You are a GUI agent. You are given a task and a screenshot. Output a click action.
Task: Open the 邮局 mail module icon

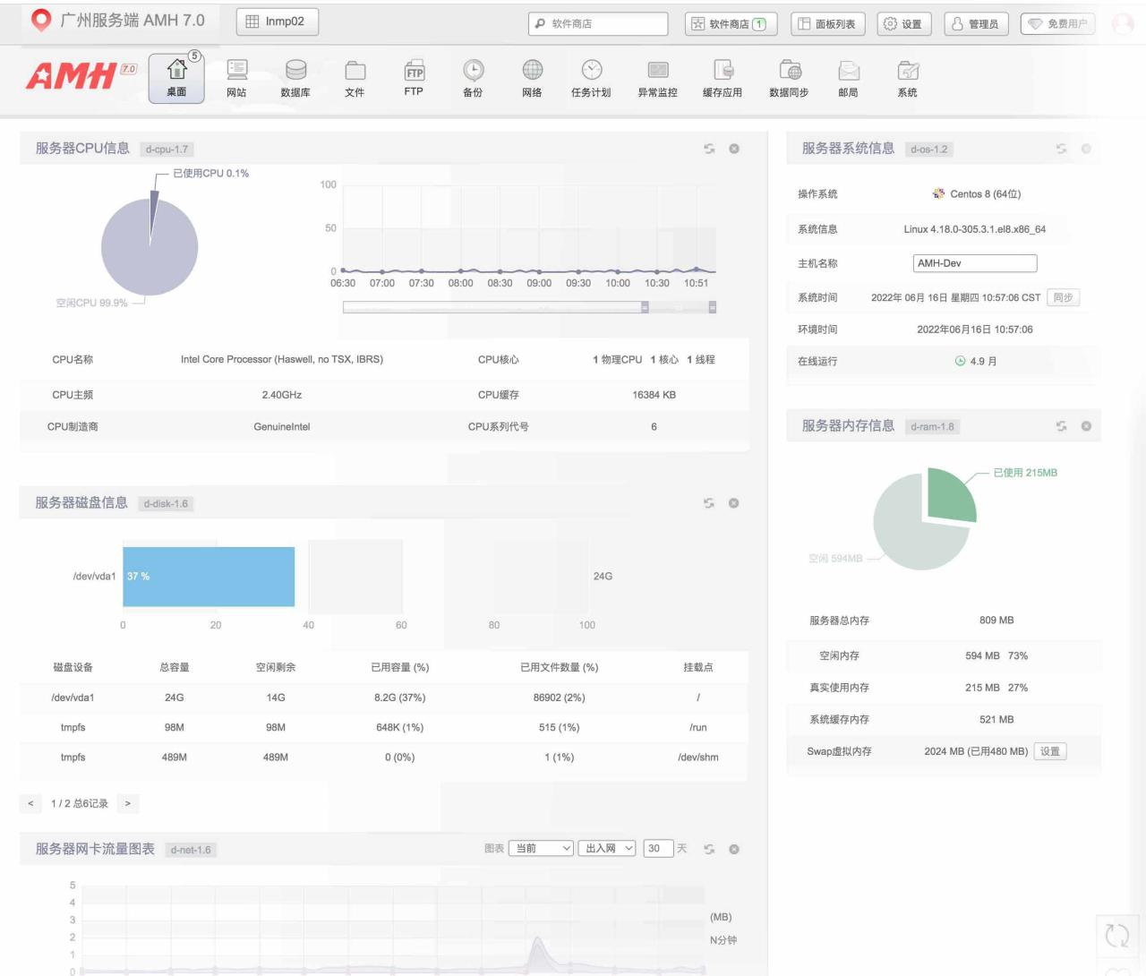tap(848, 78)
